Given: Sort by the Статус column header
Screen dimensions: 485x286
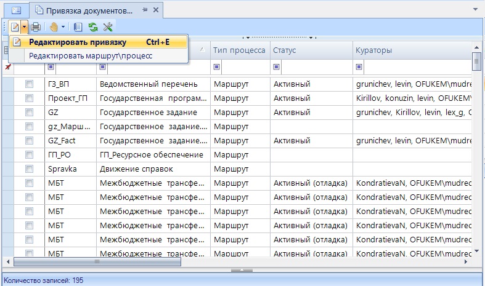Looking at the screenshot, I should (310, 50).
